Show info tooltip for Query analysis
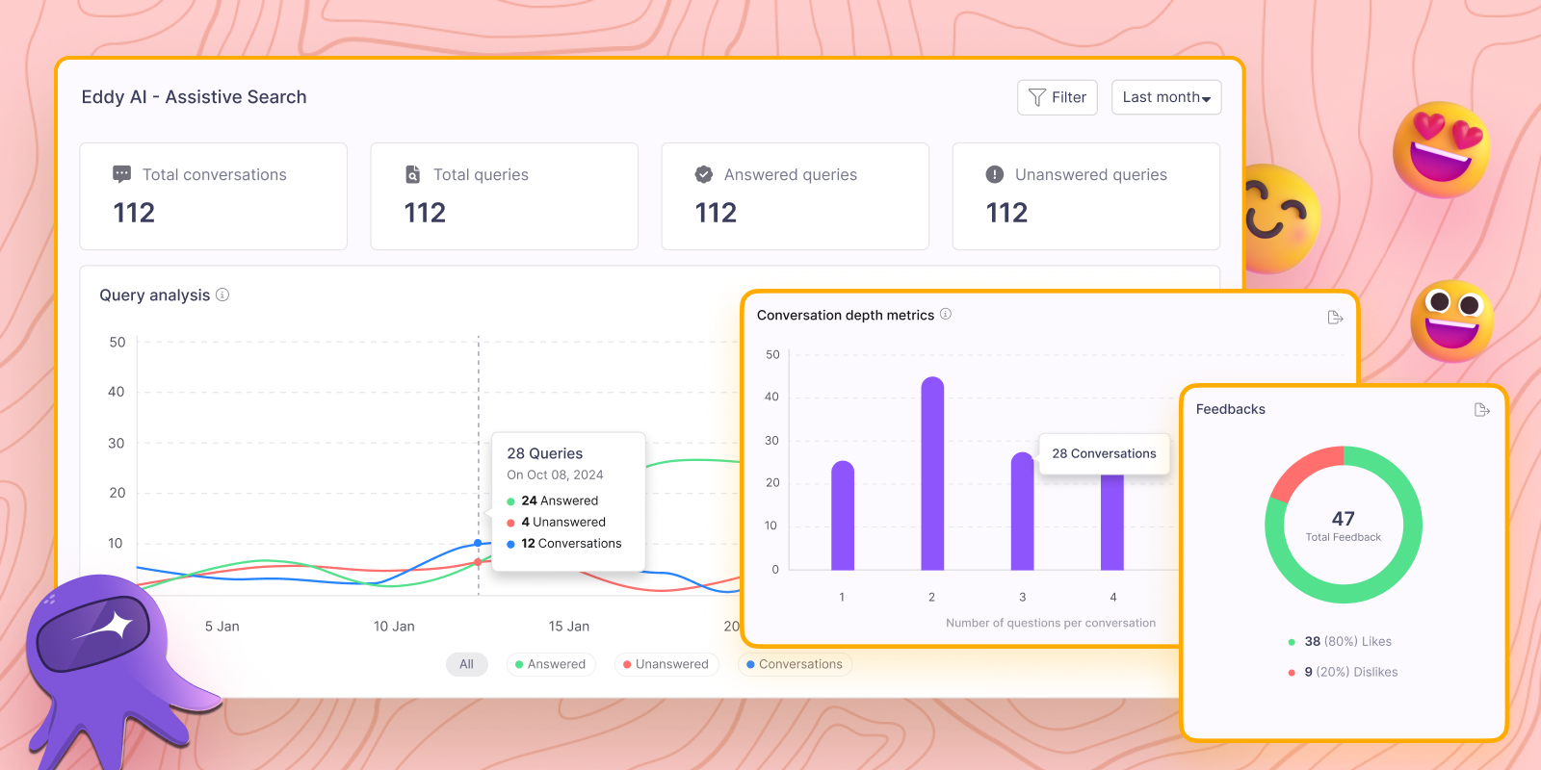Screen dimensions: 1541x770 point(222,295)
